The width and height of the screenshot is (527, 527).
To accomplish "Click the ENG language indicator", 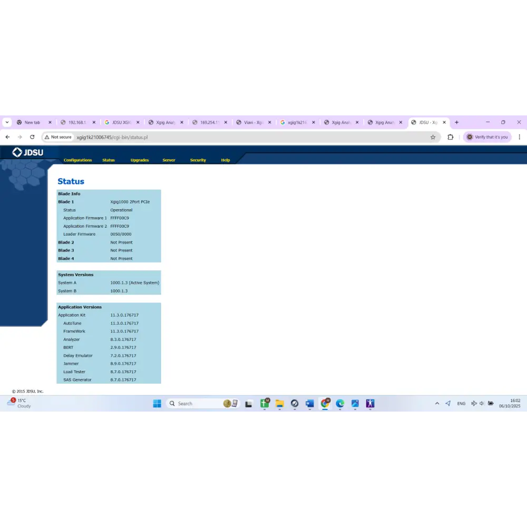I will (461, 403).
